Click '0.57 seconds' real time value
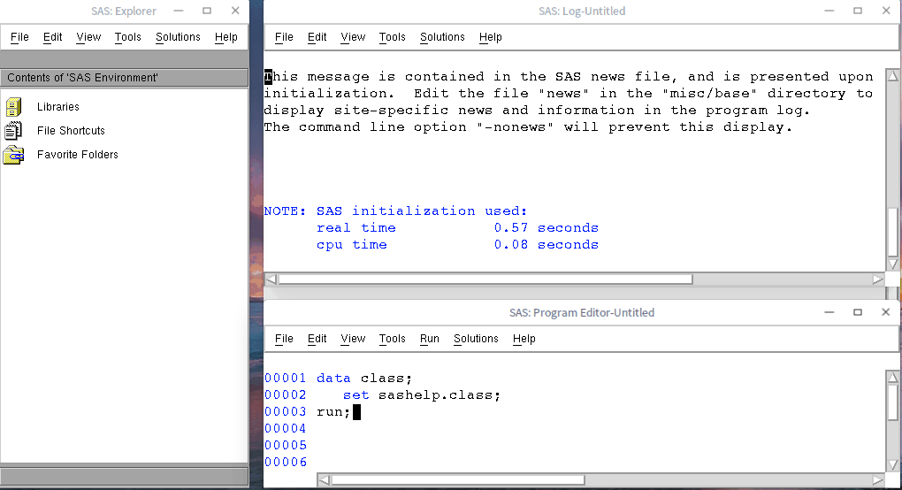The image size is (902, 490). click(x=546, y=227)
